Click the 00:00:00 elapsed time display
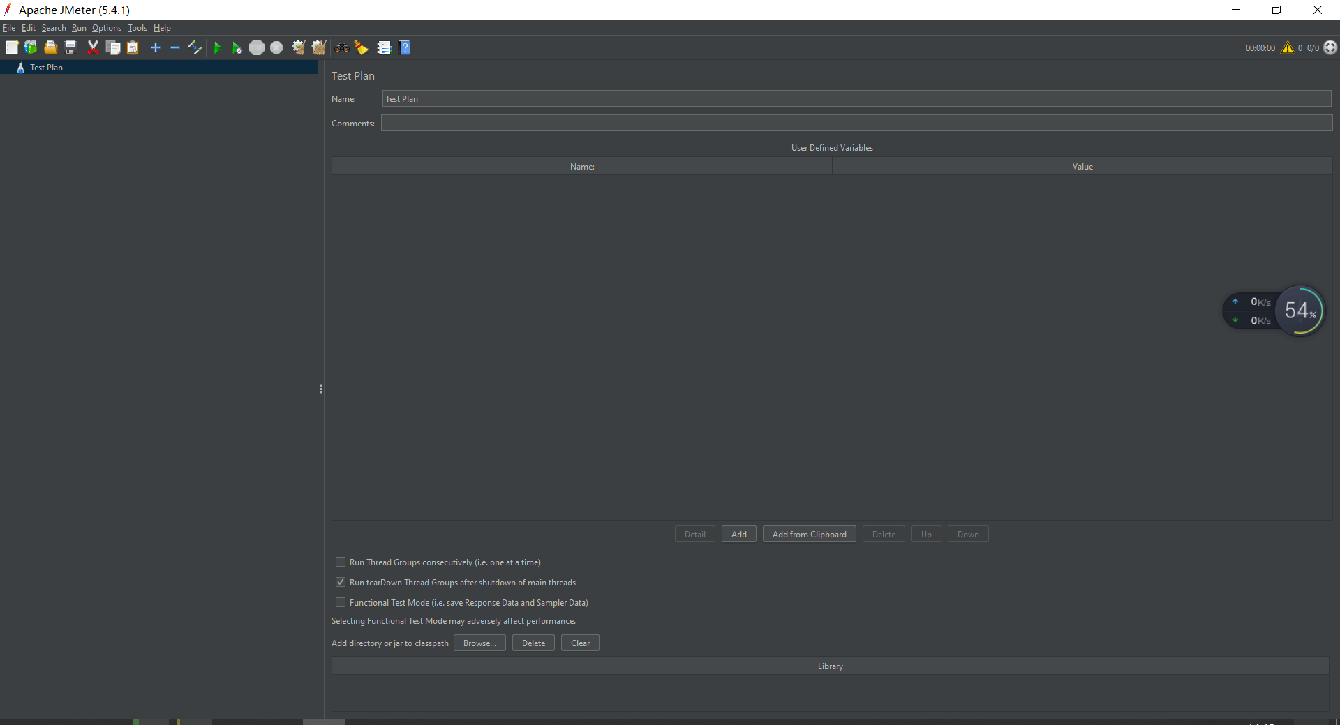This screenshot has height=725, width=1340. 1260,48
